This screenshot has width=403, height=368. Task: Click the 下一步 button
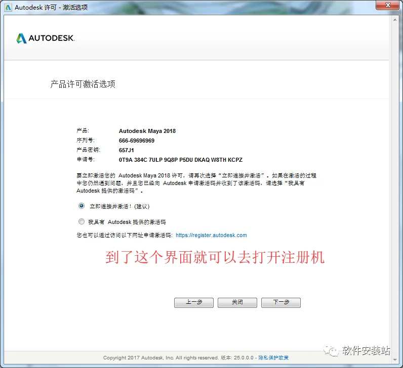click(281, 302)
